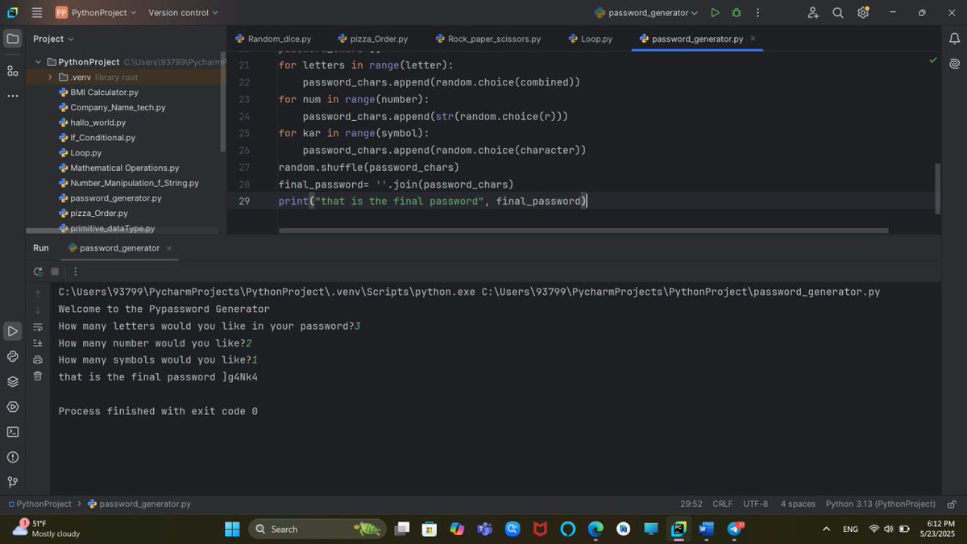Collapse the PythonProject root folder
The width and height of the screenshot is (967, 544).
coord(38,62)
